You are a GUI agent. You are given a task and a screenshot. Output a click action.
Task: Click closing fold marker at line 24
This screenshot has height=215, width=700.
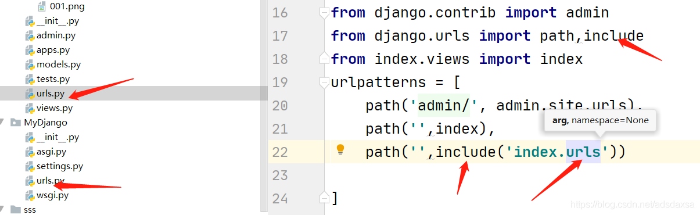(x=324, y=198)
